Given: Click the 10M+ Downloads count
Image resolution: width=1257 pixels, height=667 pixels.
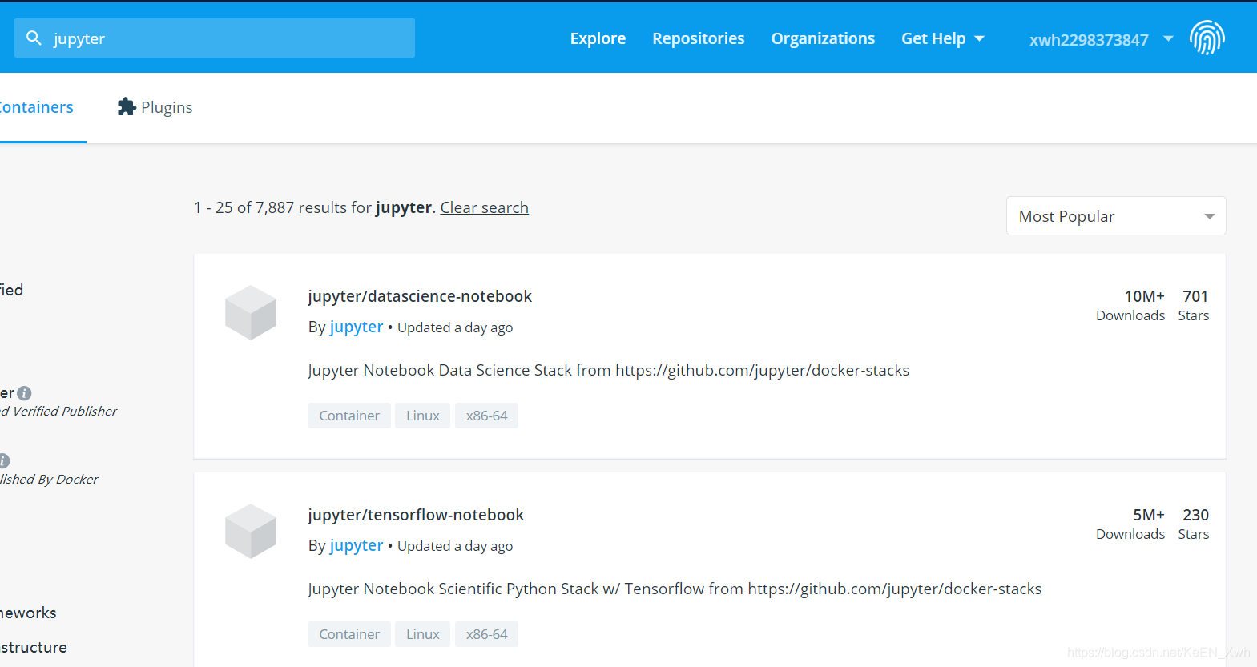Looking at the screenshot, I should click(1130, 305).
